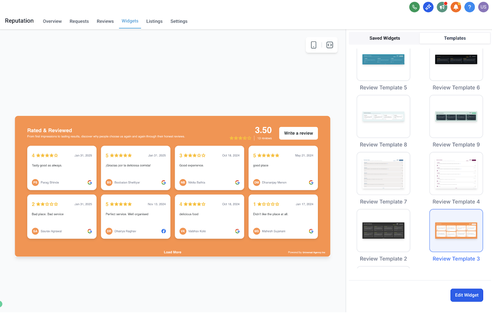Click the blue help question mark icon
Viewport: 492px width, 314px height.
pos(469,7)
